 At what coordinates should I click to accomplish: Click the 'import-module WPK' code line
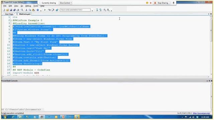pos(26,73)
